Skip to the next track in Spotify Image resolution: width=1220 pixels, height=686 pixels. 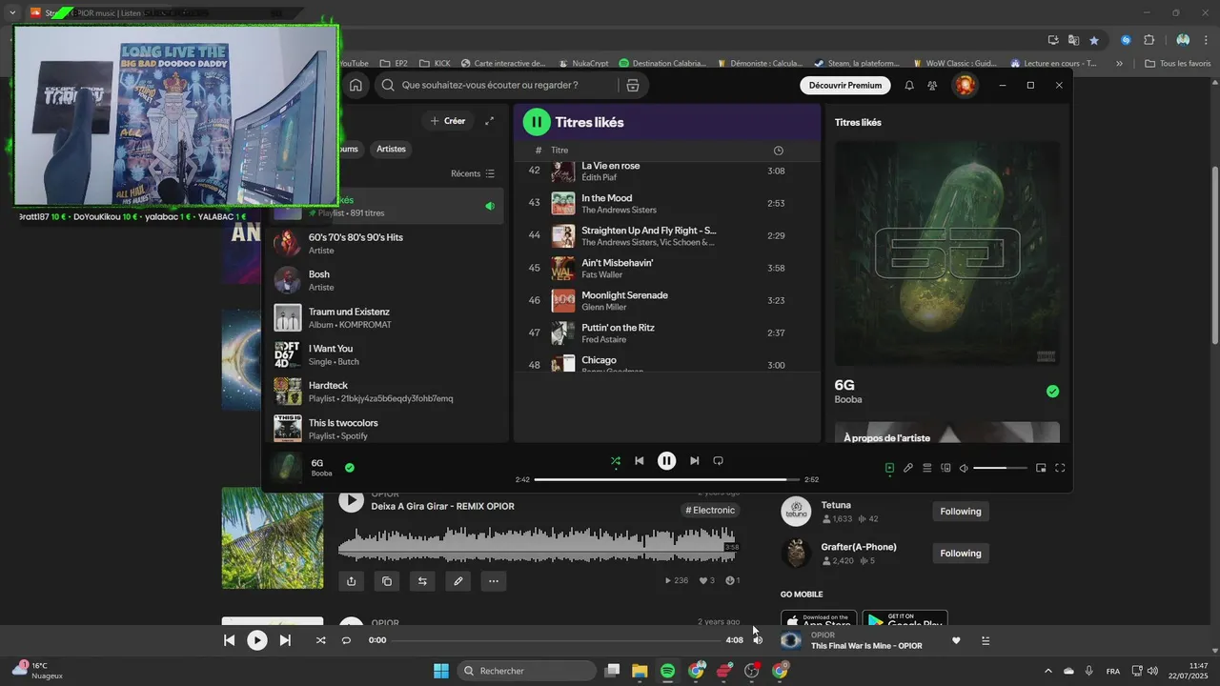(694, 461)
